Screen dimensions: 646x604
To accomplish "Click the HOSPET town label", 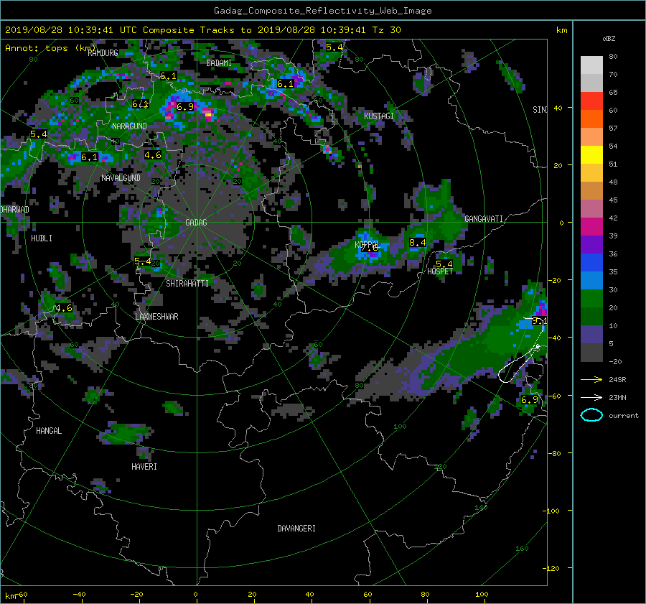I will point(440,271).
